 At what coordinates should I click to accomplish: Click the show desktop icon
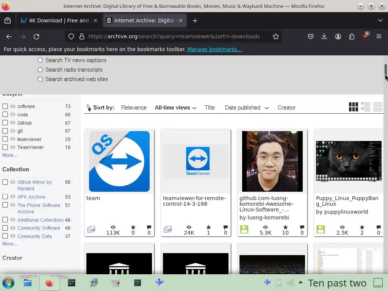[x=378, y=283]
